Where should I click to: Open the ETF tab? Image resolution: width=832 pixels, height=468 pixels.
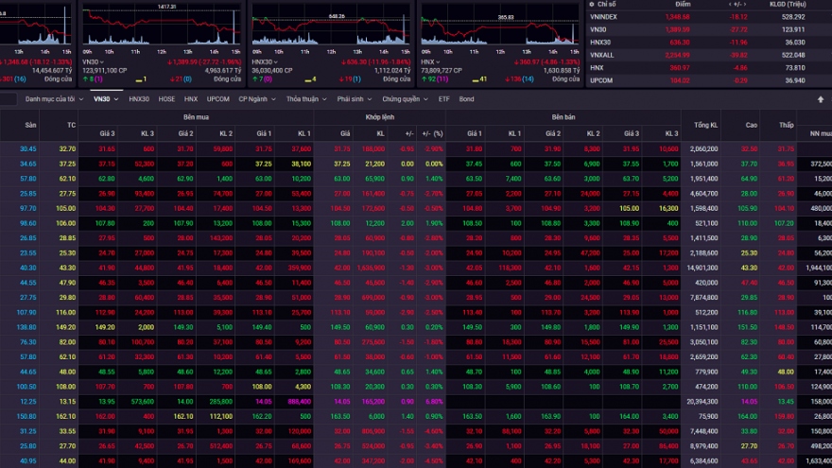(x=443, y=99)
